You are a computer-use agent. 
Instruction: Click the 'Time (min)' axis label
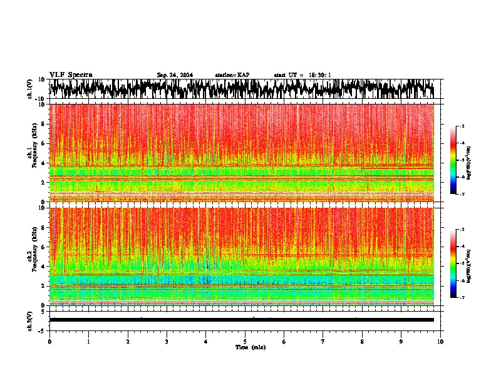click(251, 347)
